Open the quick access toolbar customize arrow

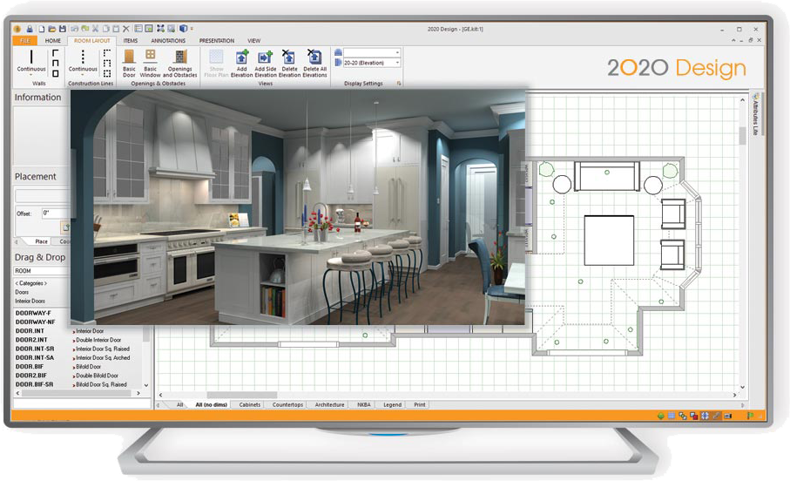pos(192,30)
